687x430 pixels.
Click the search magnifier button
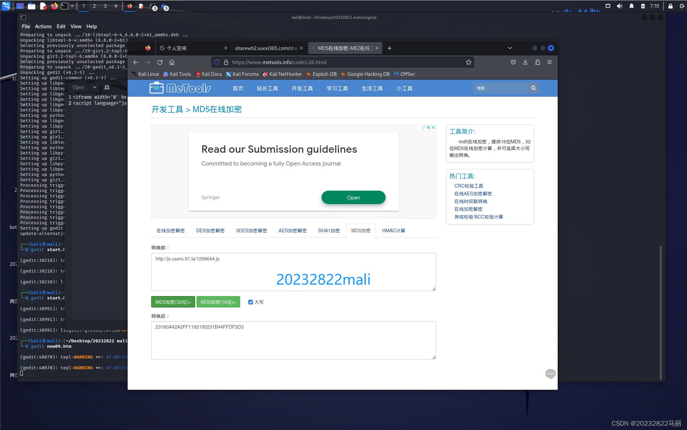pos(533,88)
